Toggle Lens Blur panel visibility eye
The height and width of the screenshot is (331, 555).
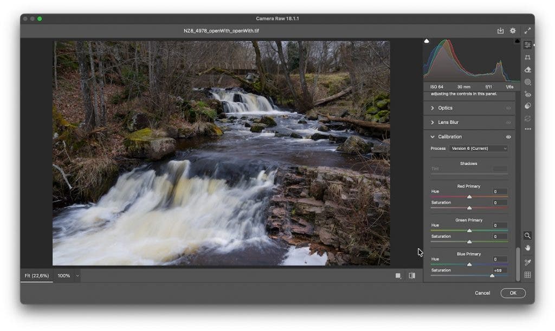point(508,122)
